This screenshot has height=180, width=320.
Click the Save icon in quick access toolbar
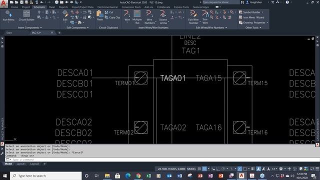click(x=21, y=2)
